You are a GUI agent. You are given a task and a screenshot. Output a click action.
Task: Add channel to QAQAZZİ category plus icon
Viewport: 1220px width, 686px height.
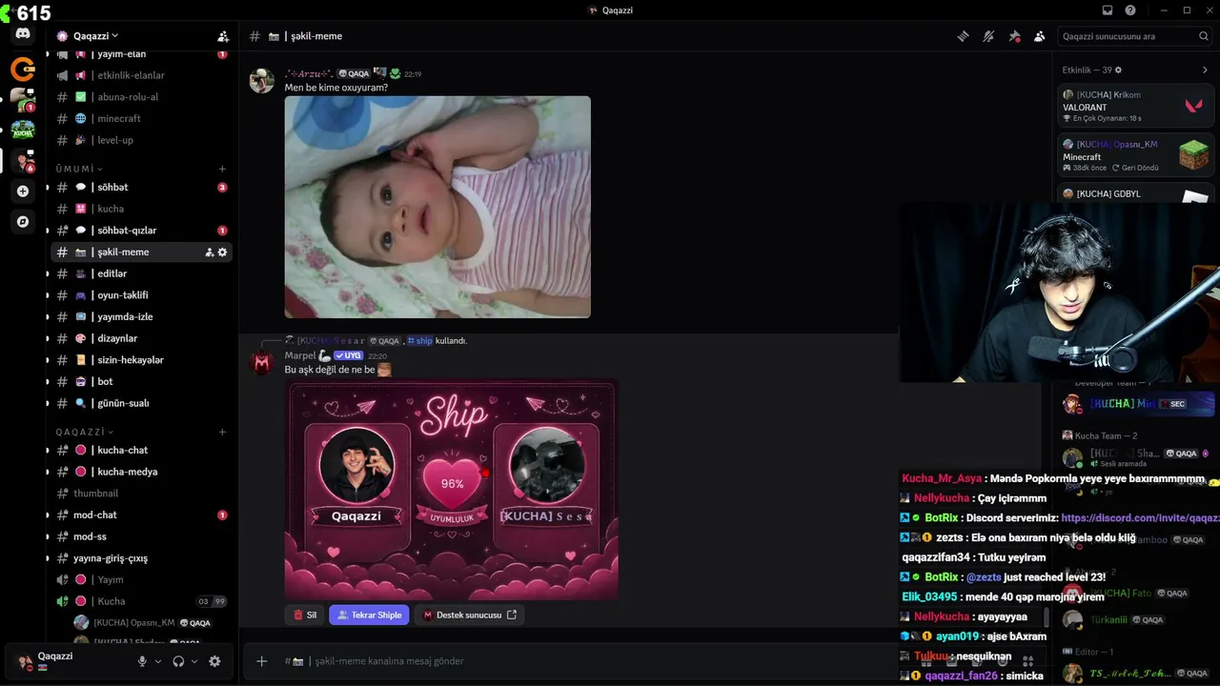coord(222,432)
